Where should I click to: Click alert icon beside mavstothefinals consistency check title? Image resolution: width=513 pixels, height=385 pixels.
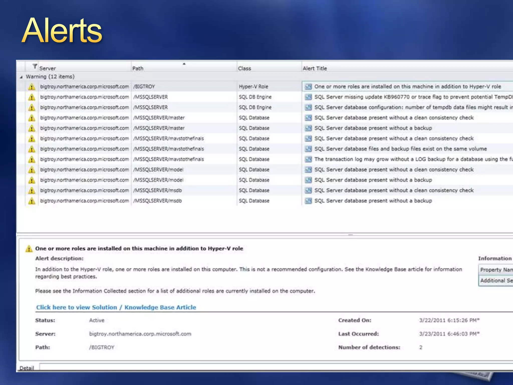click(x=308, y=139)
